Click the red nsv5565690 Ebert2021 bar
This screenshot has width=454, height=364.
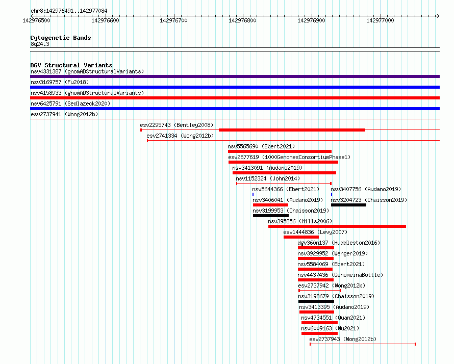pyautogui.click(x=280, y=151)
